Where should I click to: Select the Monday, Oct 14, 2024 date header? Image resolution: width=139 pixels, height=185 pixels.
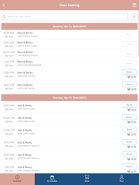(x=69, y=26)
